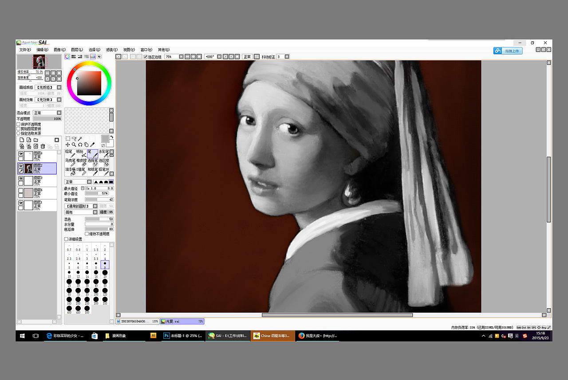The height and width of the screenshot is (380, 568).
Task: Open the canvas zoom 75% dropdown
Action: [x=181, y=57]
